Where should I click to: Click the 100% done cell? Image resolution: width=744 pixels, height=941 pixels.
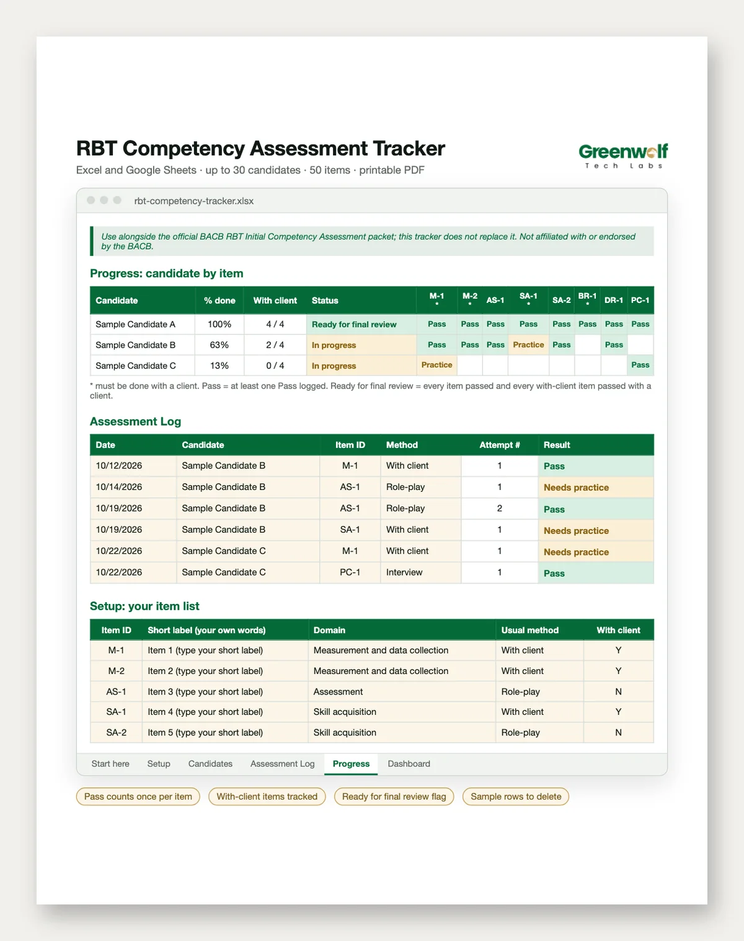[x=219, y=325]
